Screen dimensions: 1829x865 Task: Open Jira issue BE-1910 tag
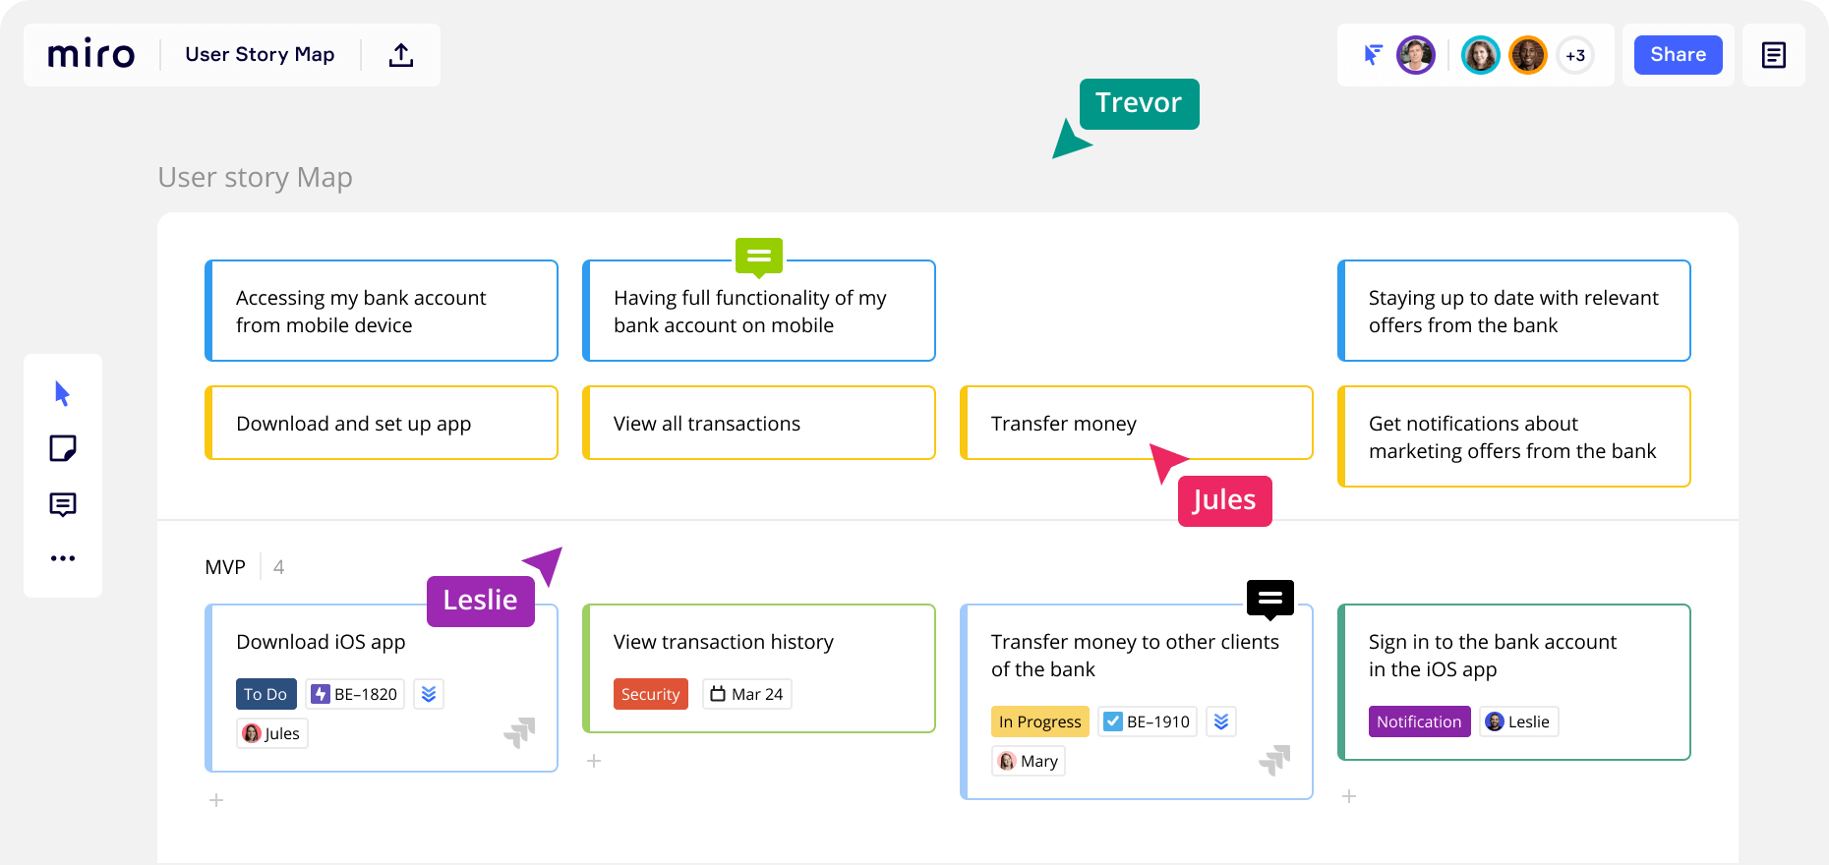1148,721
